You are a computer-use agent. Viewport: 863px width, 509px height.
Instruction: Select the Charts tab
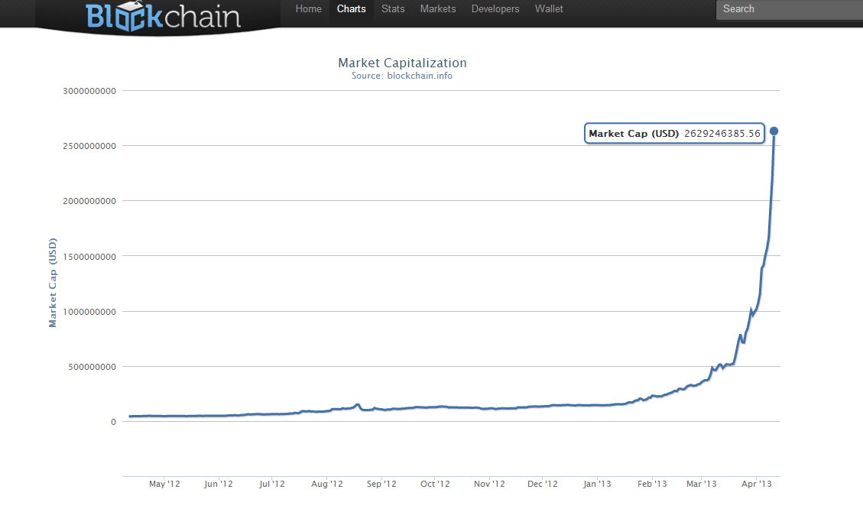(352, 9)
